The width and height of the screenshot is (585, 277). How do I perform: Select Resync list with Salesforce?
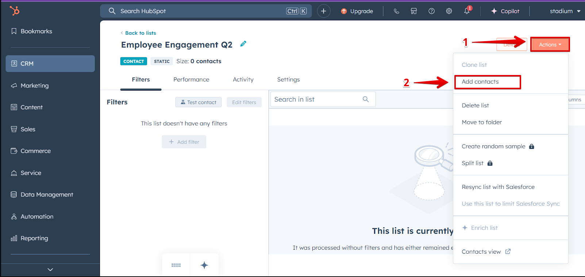(498, 187)
